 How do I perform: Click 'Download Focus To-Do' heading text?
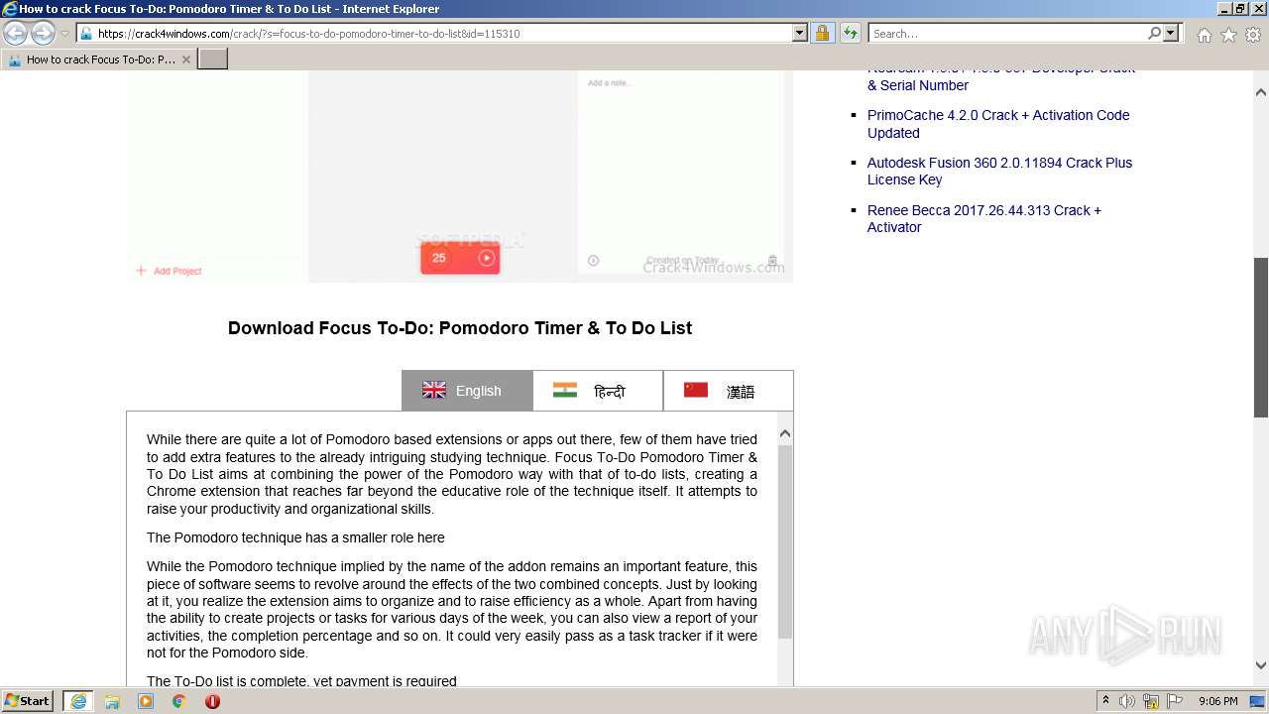(x=460, y=328)
